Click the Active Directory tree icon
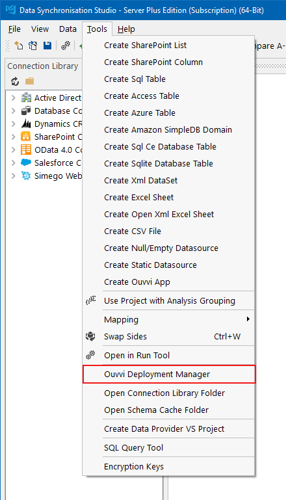This screenshot has width=286, height=500. tap(26, 98)
